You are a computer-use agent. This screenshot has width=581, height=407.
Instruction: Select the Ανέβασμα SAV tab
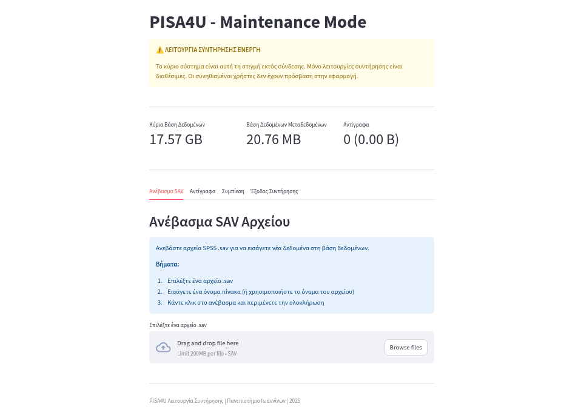coord(166,191)
